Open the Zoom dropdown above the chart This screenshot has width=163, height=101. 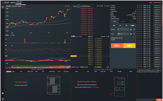tap(21, 6)
